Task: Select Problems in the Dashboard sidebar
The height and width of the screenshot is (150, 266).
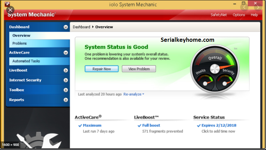Action: click(39, 43)
